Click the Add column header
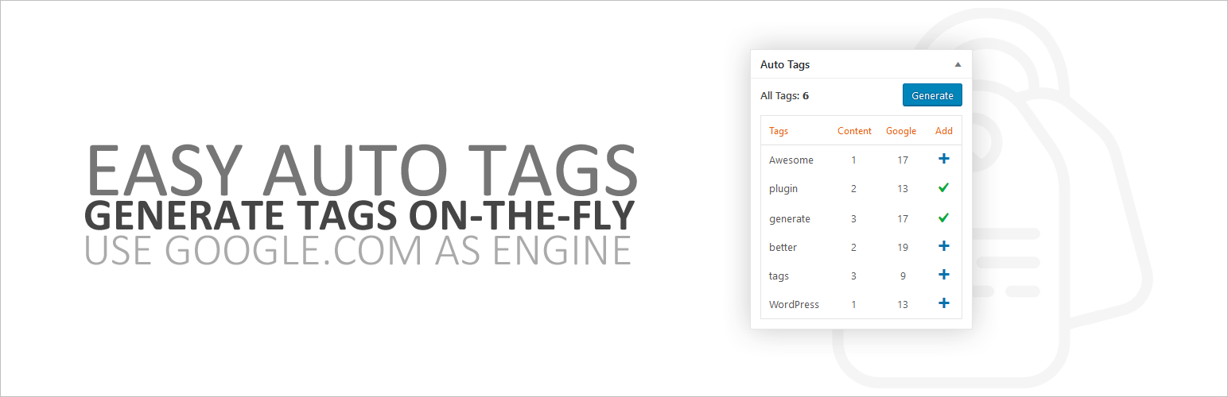 coord(944,131)
